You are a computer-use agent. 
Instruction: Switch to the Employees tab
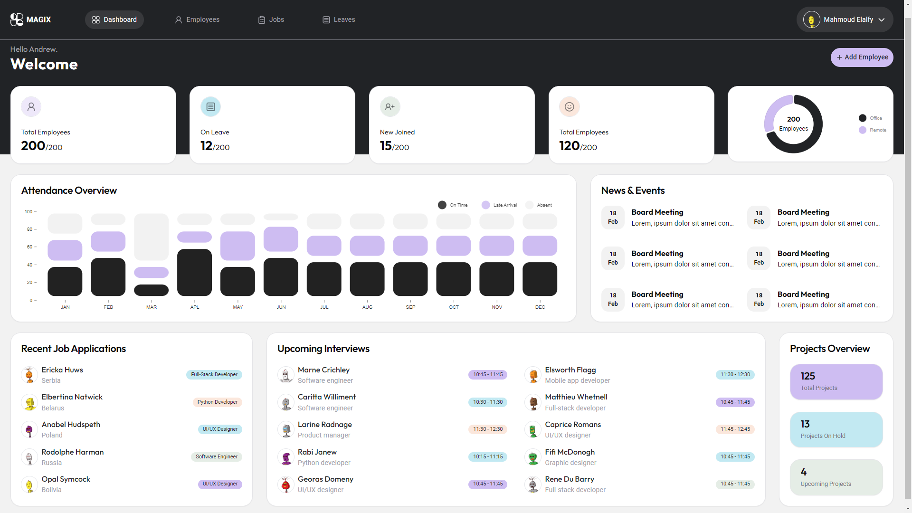click(x=197, y=19)
